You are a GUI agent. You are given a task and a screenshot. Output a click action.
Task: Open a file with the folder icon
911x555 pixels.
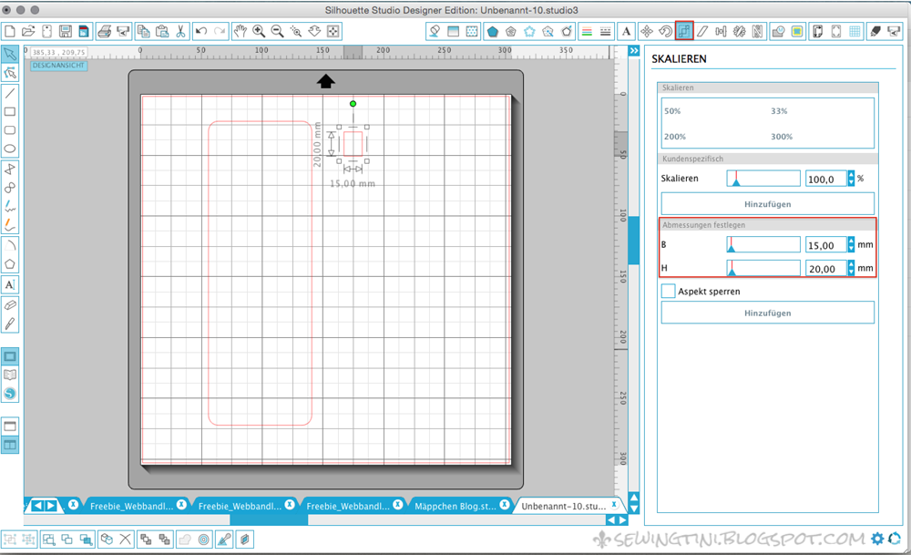point(28,31)
